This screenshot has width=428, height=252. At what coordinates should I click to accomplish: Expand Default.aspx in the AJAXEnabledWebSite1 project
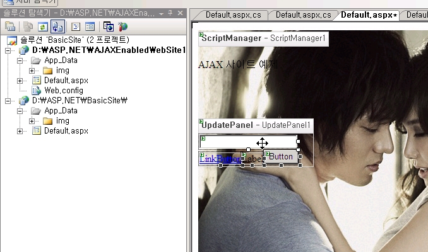coord(20,81)
